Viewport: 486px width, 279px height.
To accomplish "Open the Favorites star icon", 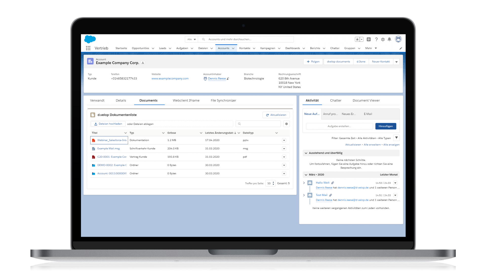I will 357,39.
